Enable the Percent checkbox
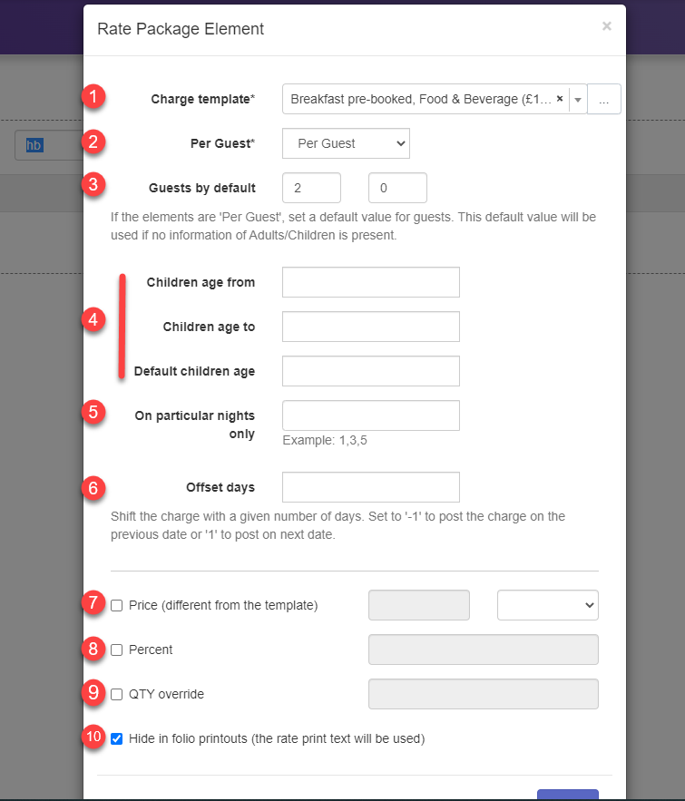This screenshot has width=685, height=801. point(116,650)
